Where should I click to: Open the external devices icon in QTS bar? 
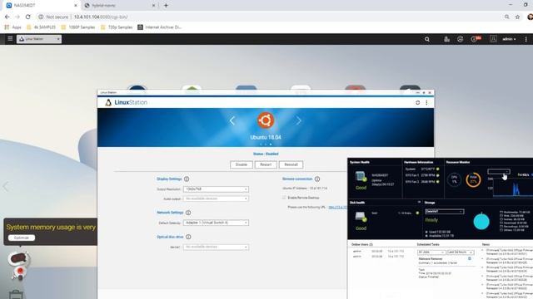coord(460,39)
